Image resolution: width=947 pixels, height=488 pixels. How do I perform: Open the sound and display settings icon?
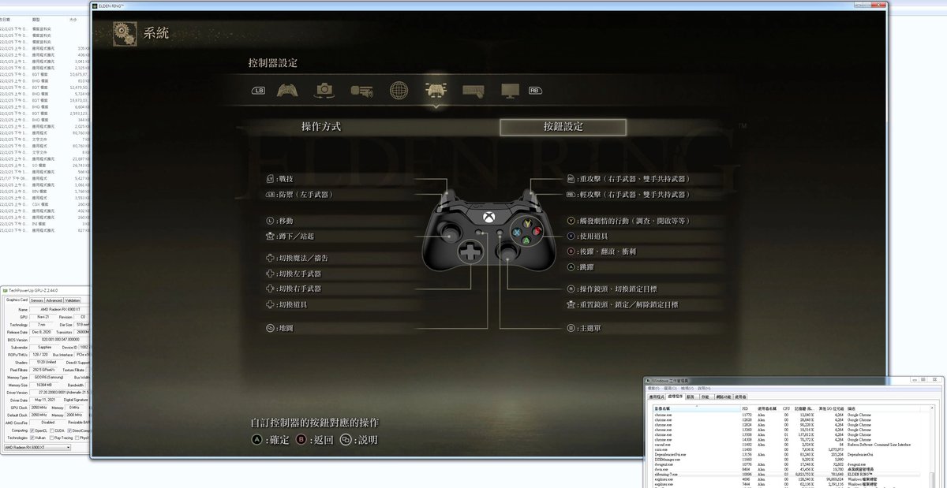click(361, 90)
